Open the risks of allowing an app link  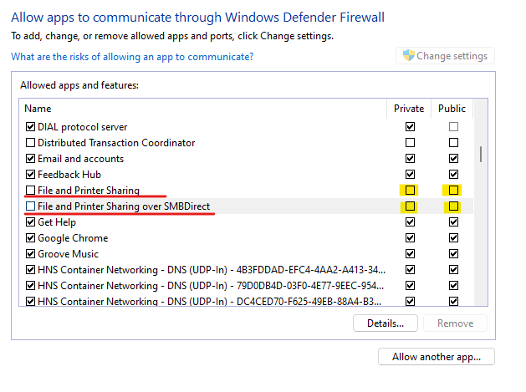click(132, 57)
